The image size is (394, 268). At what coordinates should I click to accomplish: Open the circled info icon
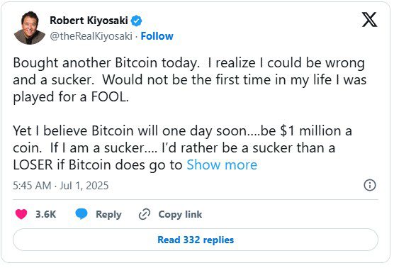coord(370,185)
